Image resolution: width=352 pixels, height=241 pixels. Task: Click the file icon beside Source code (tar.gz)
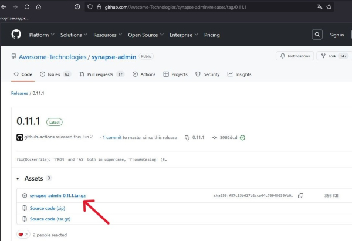(25, 219)
